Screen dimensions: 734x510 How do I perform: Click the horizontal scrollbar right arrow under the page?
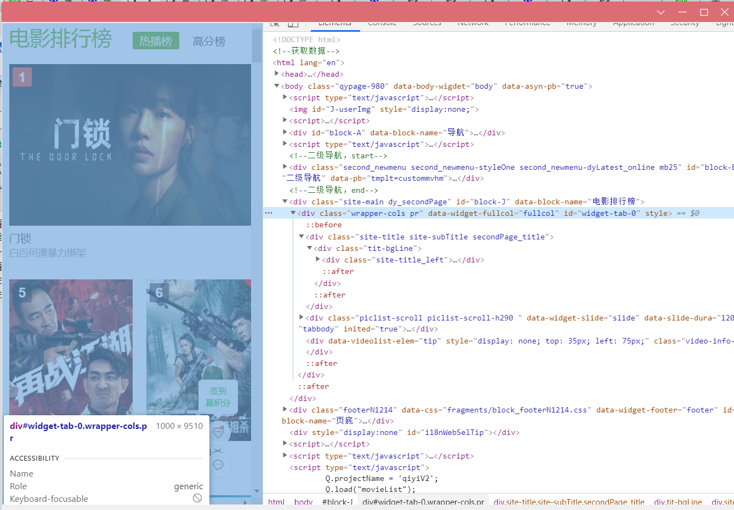tap(246, 502)
